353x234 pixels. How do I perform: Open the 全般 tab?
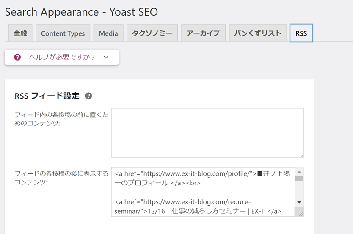click(x=20, y=33)
